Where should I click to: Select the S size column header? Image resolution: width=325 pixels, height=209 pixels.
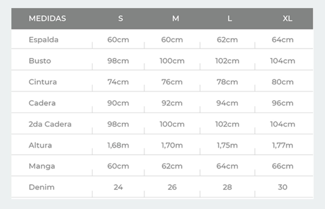(120, 18)
